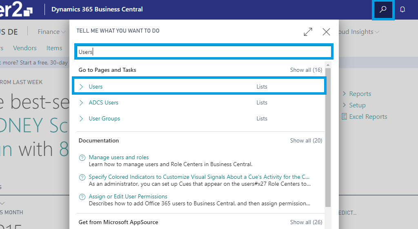Open the notifications bell icon
The width and height of the screenshot is (418, 229).
coord(402,10)
